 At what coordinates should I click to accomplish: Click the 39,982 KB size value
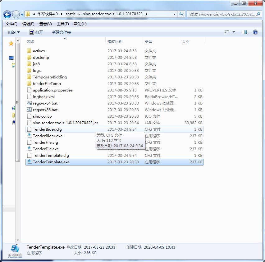pyautogui.click(x=193, y=123)
